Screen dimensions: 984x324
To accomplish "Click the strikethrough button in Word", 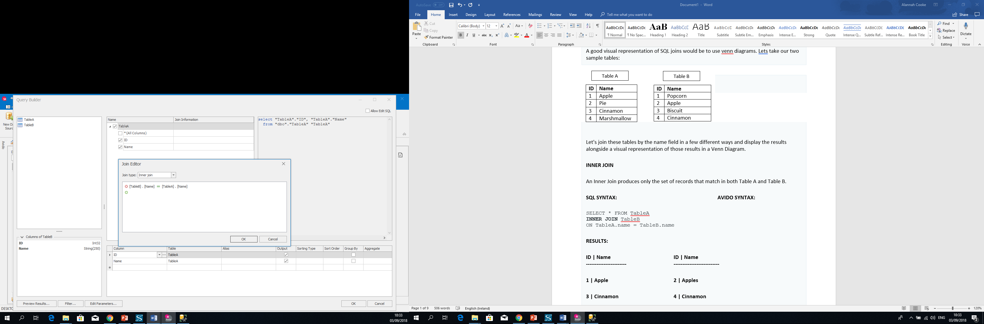I will click(484, 35).
